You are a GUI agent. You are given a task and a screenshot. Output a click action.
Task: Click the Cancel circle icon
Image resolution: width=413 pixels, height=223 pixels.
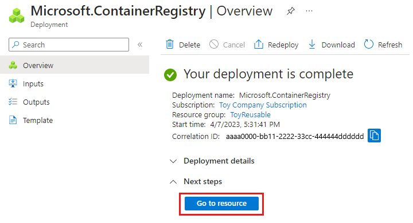[214, 45]
